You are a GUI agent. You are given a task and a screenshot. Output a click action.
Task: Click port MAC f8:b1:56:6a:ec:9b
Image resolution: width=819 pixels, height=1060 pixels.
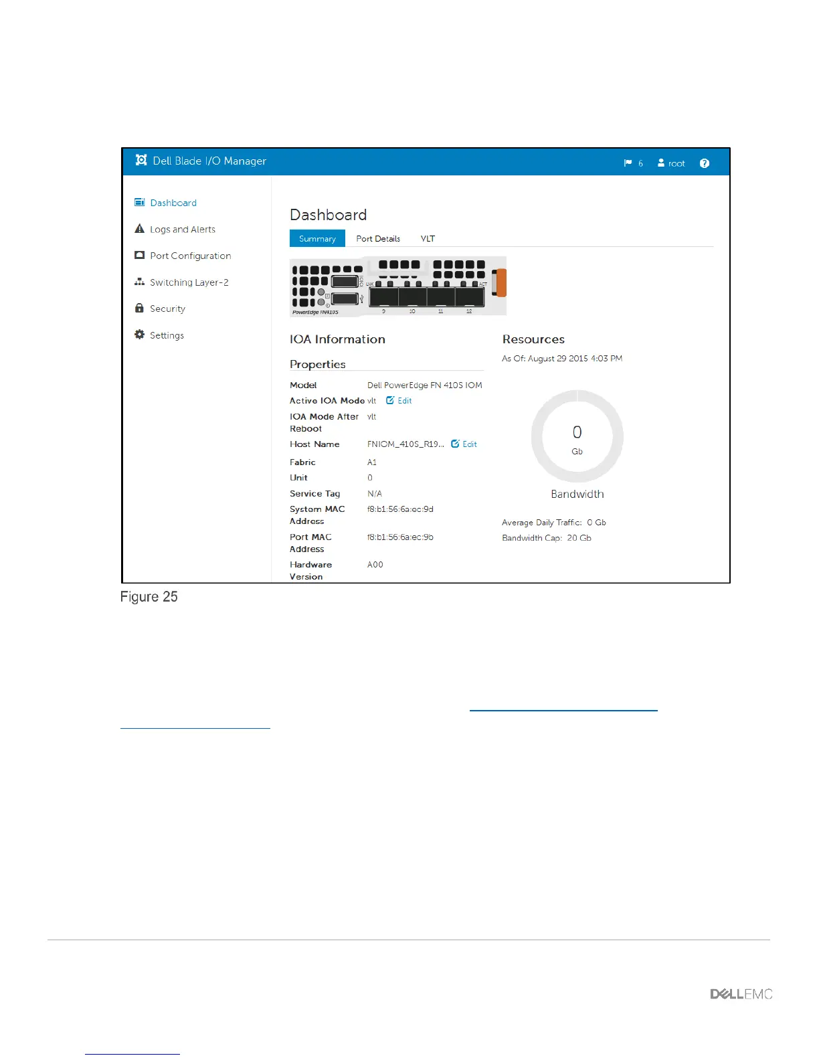(400, 537)
